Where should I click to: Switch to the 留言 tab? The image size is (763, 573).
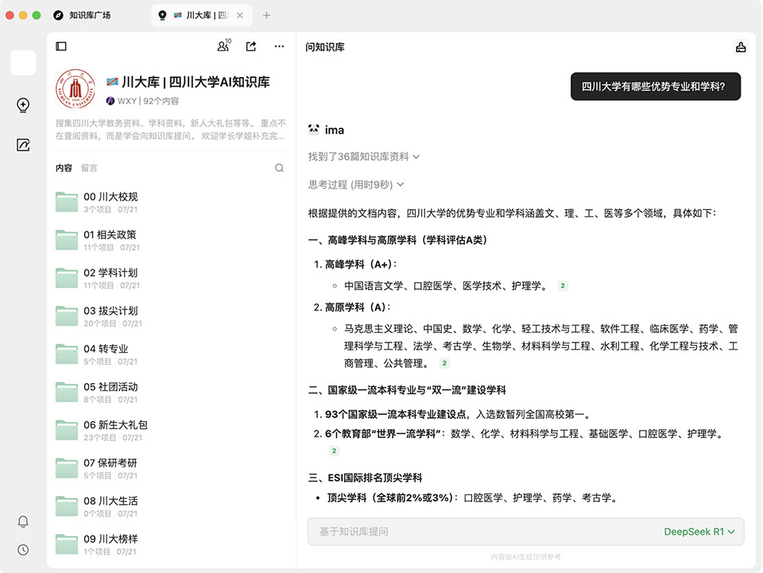89,168
